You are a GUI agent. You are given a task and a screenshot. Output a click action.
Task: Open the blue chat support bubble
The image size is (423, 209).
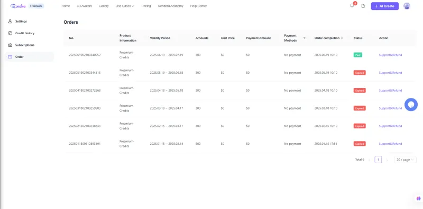[x=411, y=105]
